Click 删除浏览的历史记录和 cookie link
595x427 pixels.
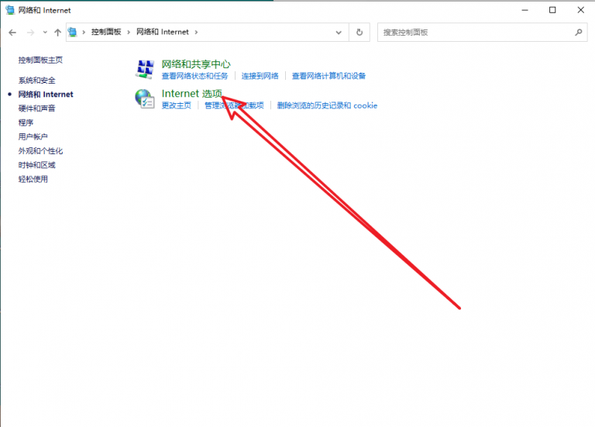tap(327, 105)
